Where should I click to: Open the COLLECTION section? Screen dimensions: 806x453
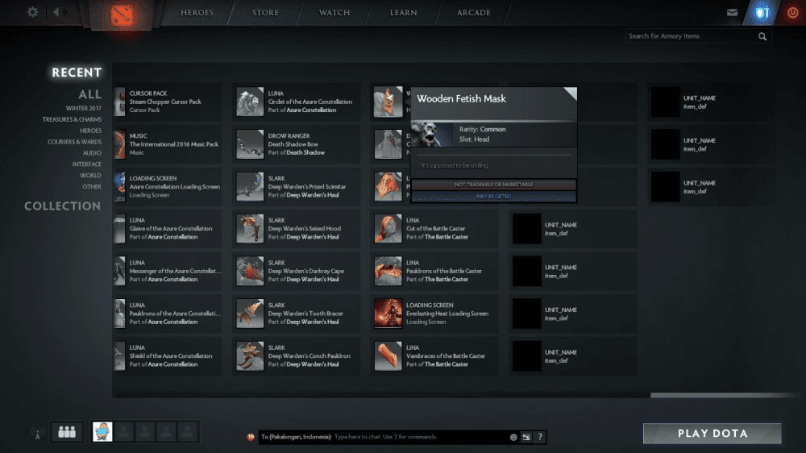click(x=63, y=206)
